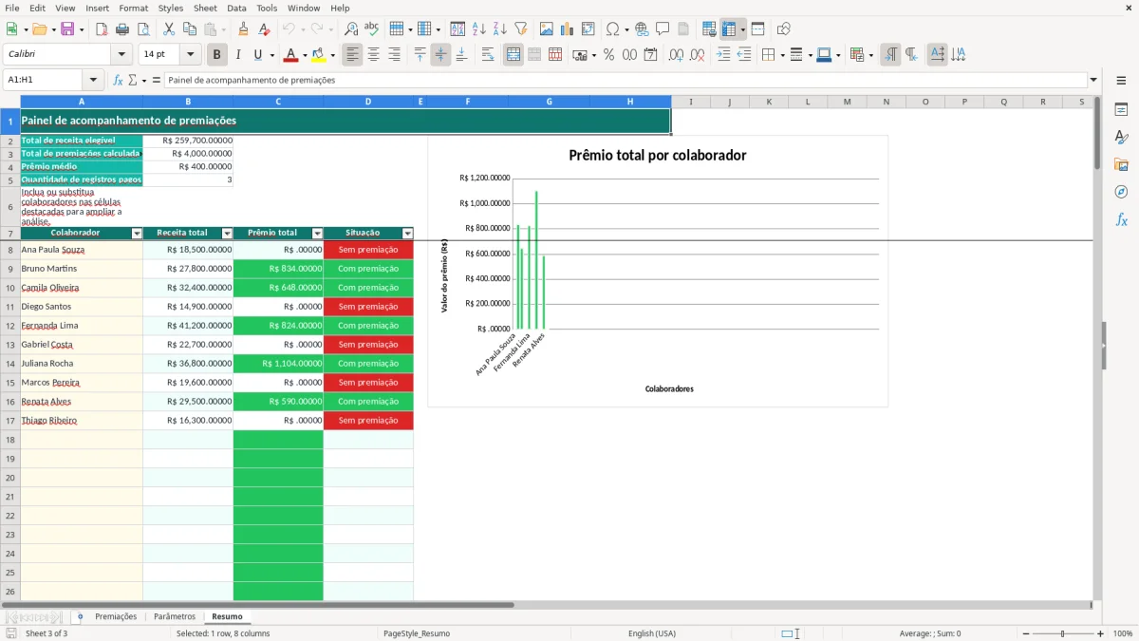Click Increase Indent icon
The width and height of the screenshot is (1139, 641).
coord(723,55)
